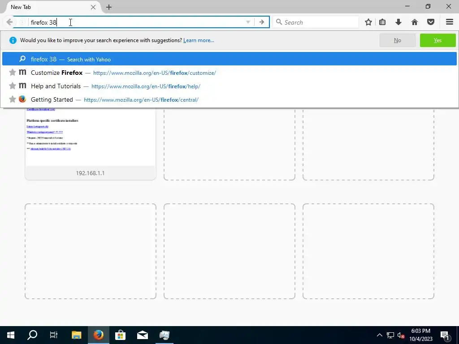The height and width of the screenshot is (344, 459).
Task: Click the search magnifier icon in Search box
Action: (x=279, y=22)
